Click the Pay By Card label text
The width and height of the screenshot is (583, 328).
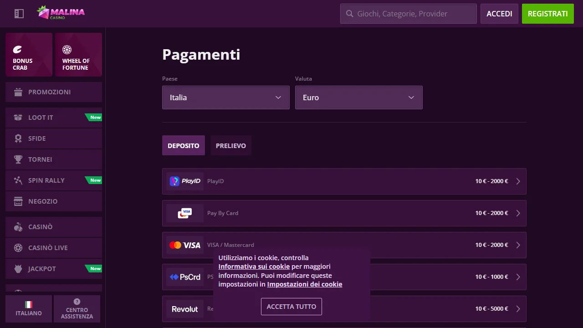pyautogui.click(x=223, y=213)
